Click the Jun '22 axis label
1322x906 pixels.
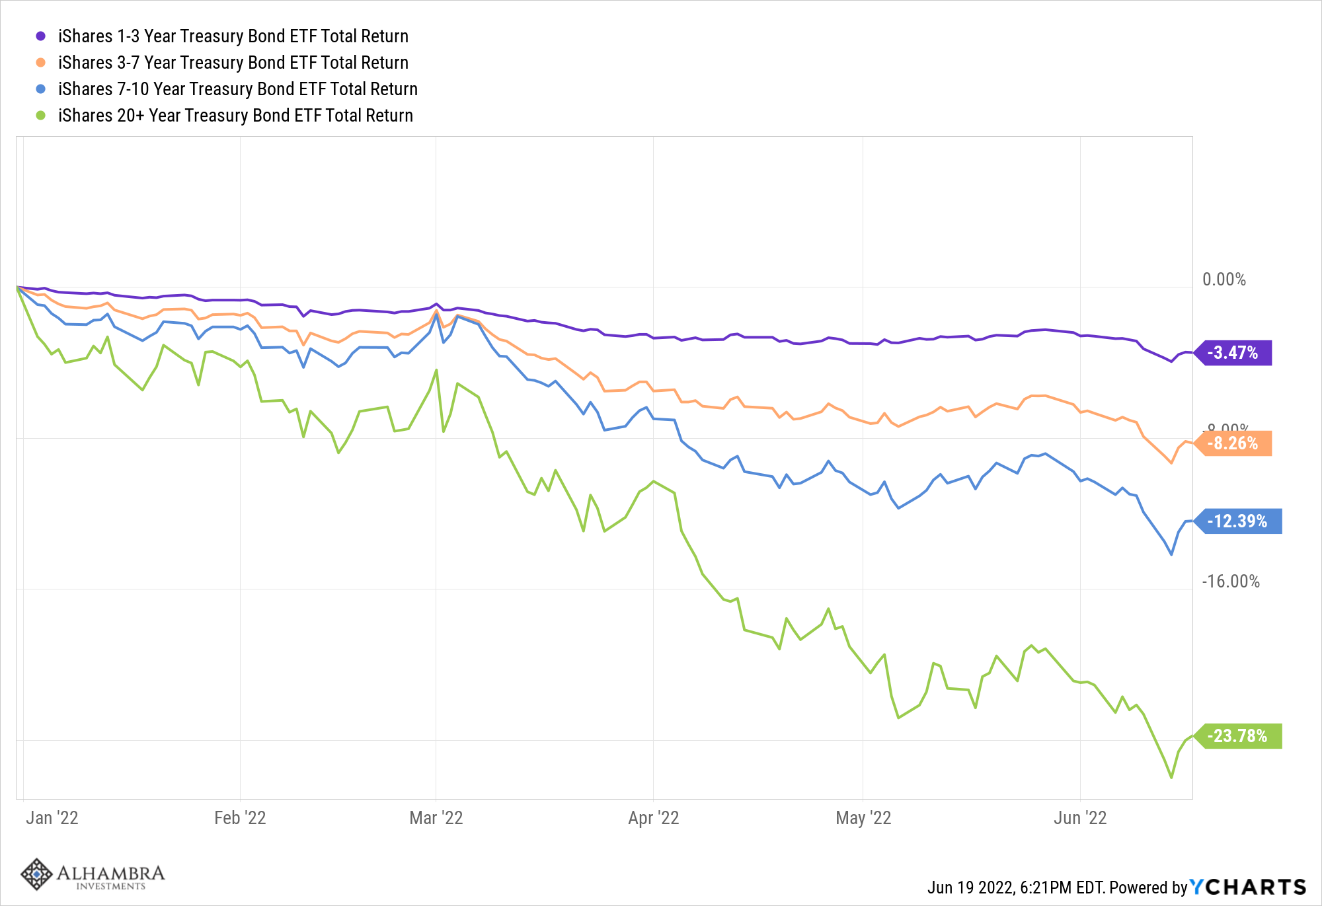(x=1080, y=818)
